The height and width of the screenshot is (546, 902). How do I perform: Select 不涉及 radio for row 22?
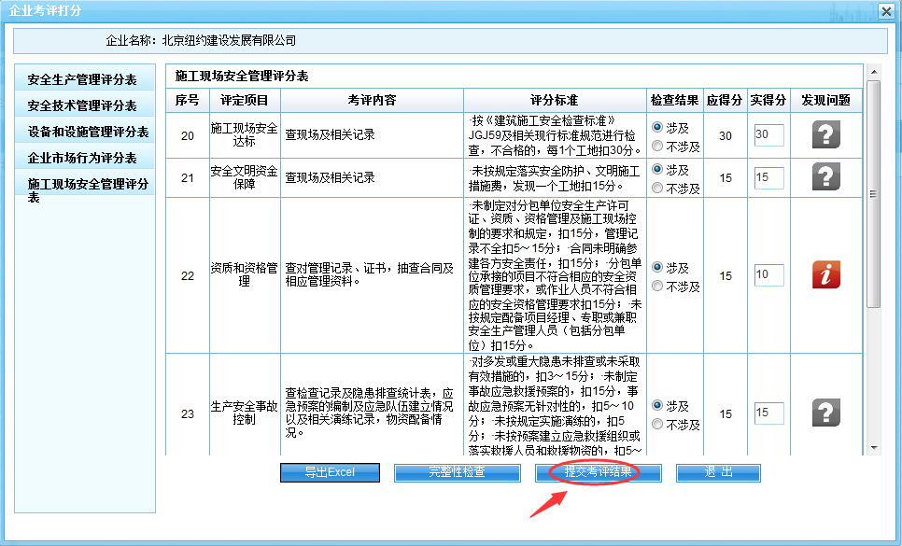coord(657,286)
